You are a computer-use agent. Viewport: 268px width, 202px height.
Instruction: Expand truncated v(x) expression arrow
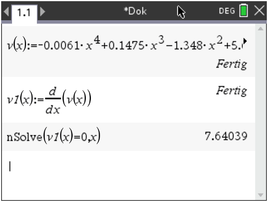(245, 41)
